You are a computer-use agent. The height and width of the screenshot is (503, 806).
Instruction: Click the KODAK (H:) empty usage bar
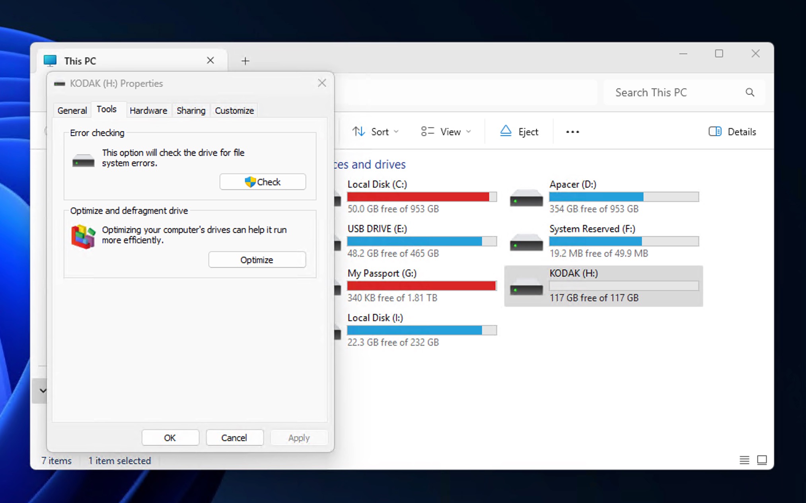click(624, 286)
